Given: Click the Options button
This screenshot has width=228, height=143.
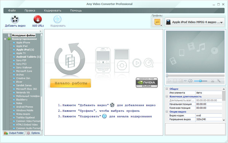Looking at the screenshot, I should (34, 133).
